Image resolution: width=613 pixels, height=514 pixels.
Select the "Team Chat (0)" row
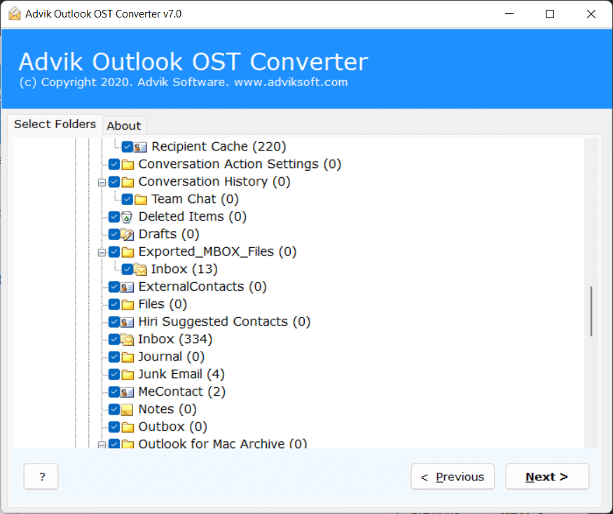[195, 200]
